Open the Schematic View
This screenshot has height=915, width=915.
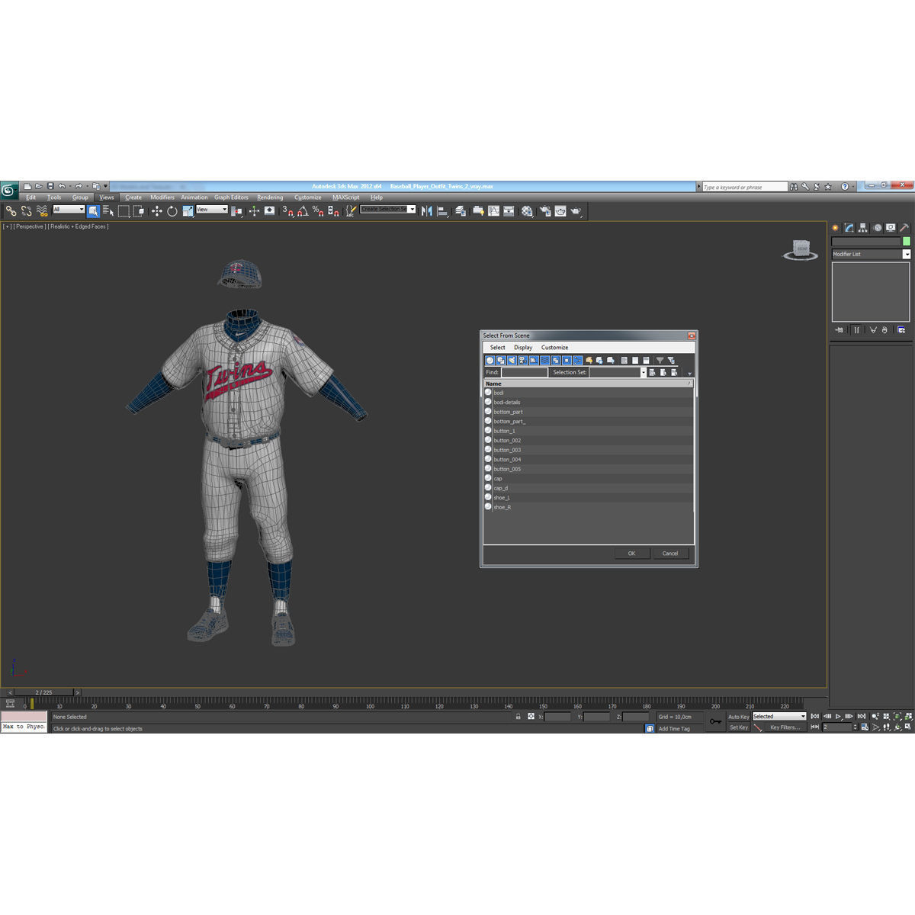point(509,211)
